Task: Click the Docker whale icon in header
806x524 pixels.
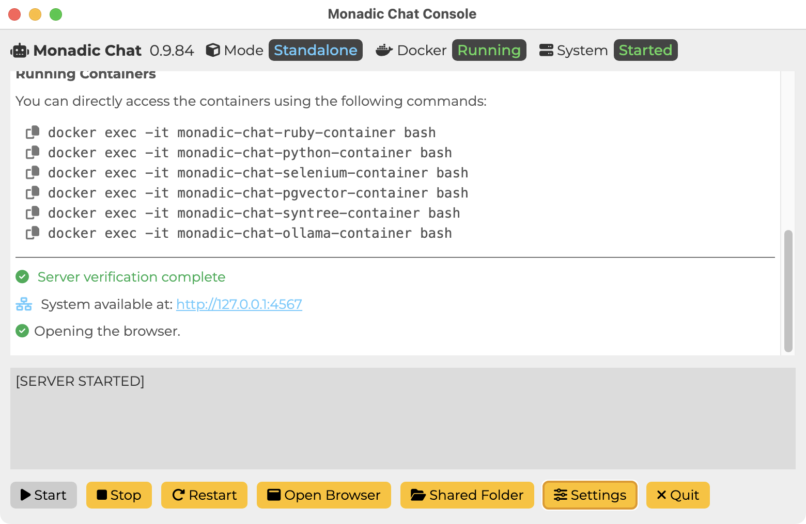Action: tap(384, 50)
